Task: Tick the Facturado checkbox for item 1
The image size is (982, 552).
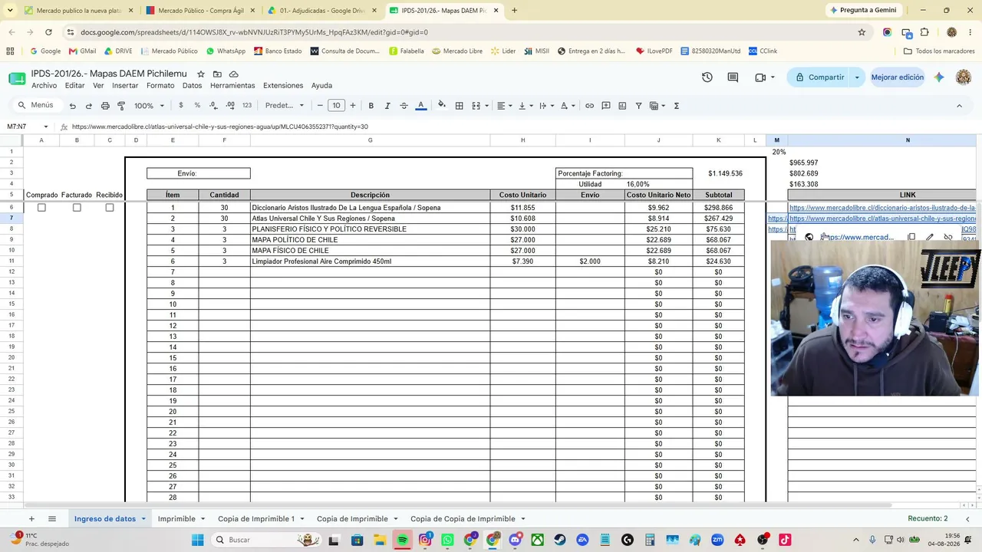Action: (77, 208)
